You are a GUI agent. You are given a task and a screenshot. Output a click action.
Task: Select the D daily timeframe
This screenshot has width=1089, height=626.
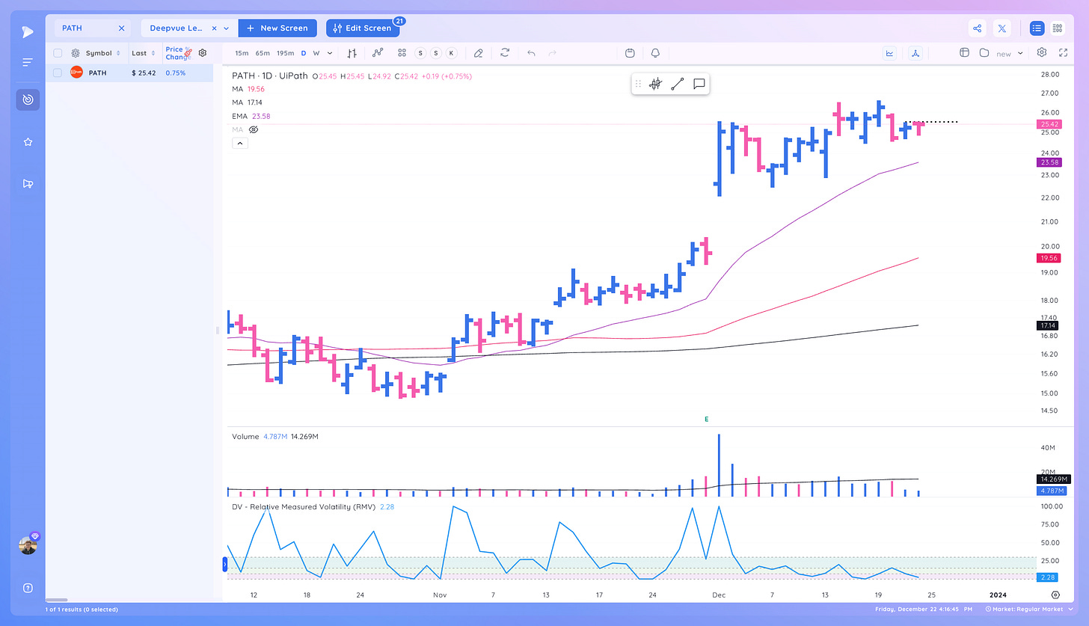click(x=304, y=53)
